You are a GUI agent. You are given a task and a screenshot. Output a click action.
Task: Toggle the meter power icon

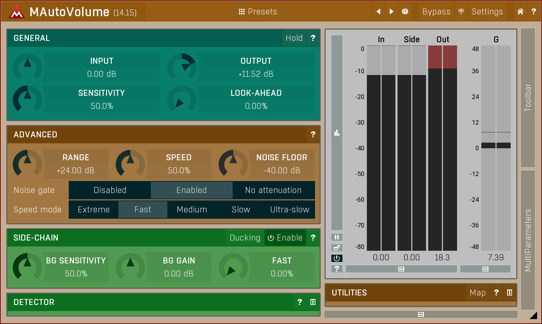point(337,258)
